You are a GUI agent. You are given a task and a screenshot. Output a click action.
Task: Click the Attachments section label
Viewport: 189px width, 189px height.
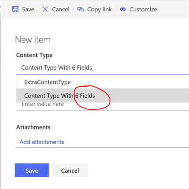pos(33,127)
